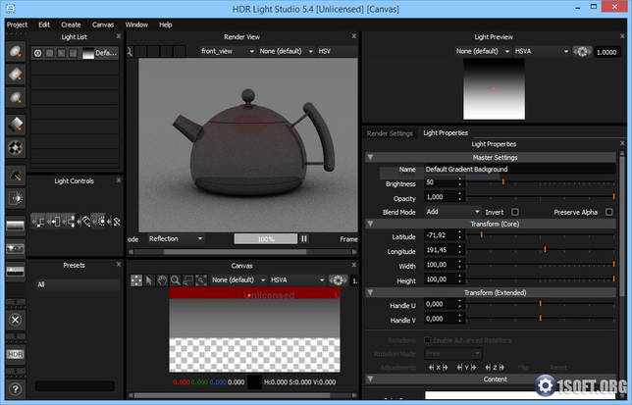Image resolution: width=632 pixels, height=405 pixels.
Task: Open Light Preview None (default) dropdown
Action: 483,51
